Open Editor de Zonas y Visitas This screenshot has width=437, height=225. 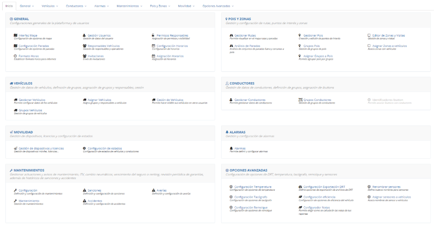[x=388, y=35]
